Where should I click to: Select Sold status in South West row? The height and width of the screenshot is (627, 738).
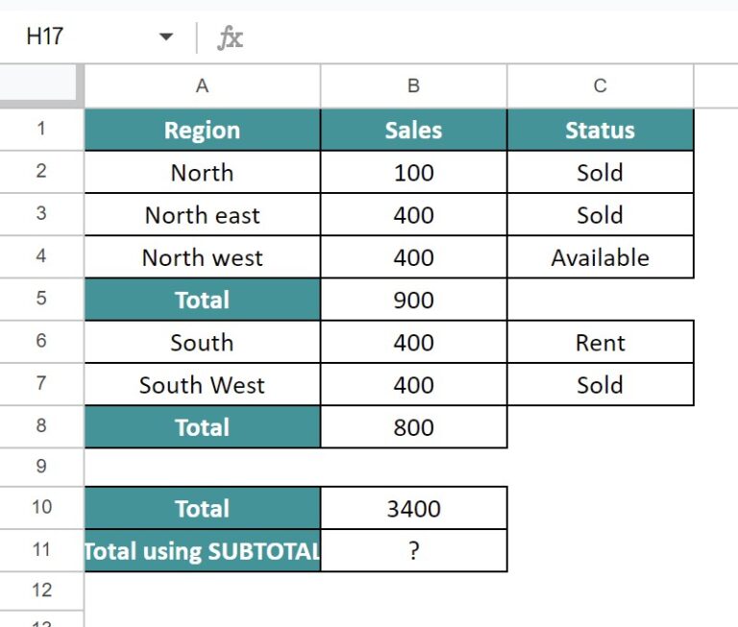pyautogui.click(x=600, y=384)
